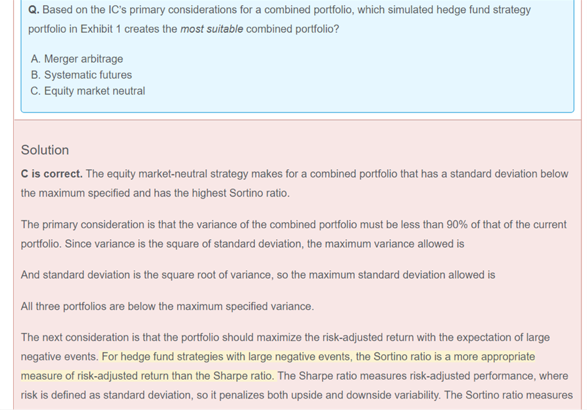
Task: Click "The primary consideration" paragraph start
Action: click(x=75, y=225)
